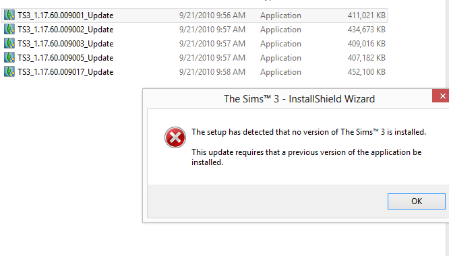Select the TS3_1.17.60.009001_Update file icon
The image size is (449, 256).
pyautogui.click(x=9, y=15)
